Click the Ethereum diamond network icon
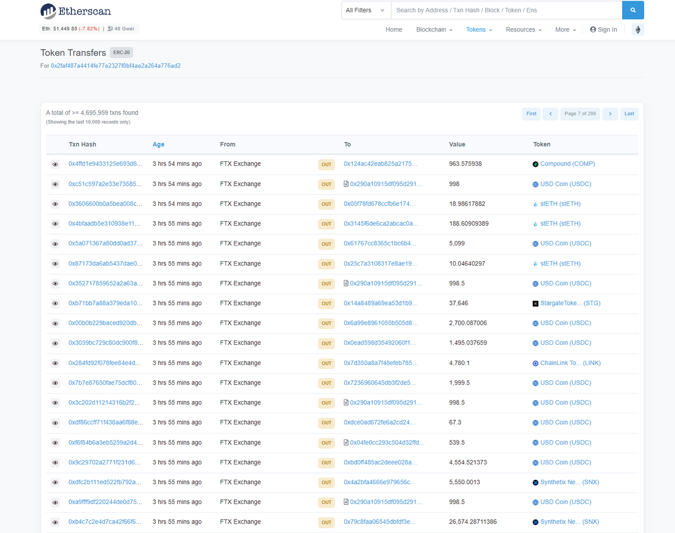This screenshot has height=533, width=675. click(x=638, y=30)
